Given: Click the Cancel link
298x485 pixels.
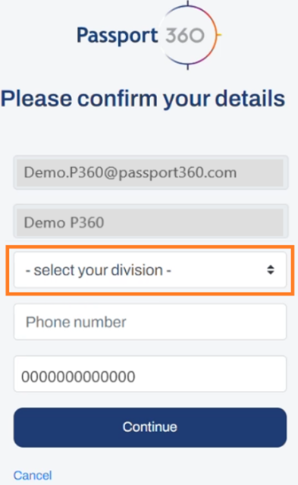Looking at the screenshot, I should coord(33,475).
